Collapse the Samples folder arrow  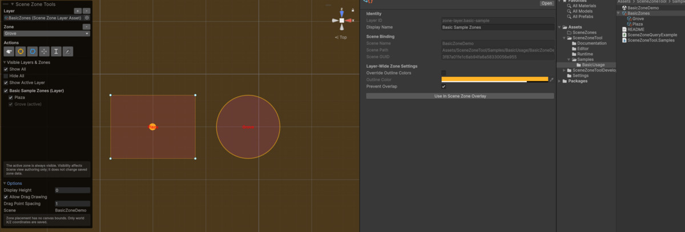569,60
